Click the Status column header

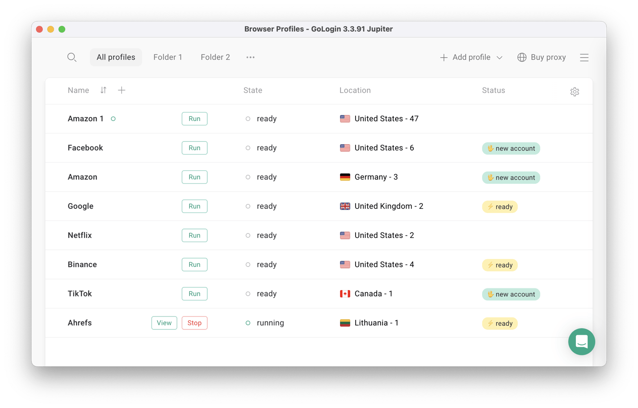pos(494,90)
